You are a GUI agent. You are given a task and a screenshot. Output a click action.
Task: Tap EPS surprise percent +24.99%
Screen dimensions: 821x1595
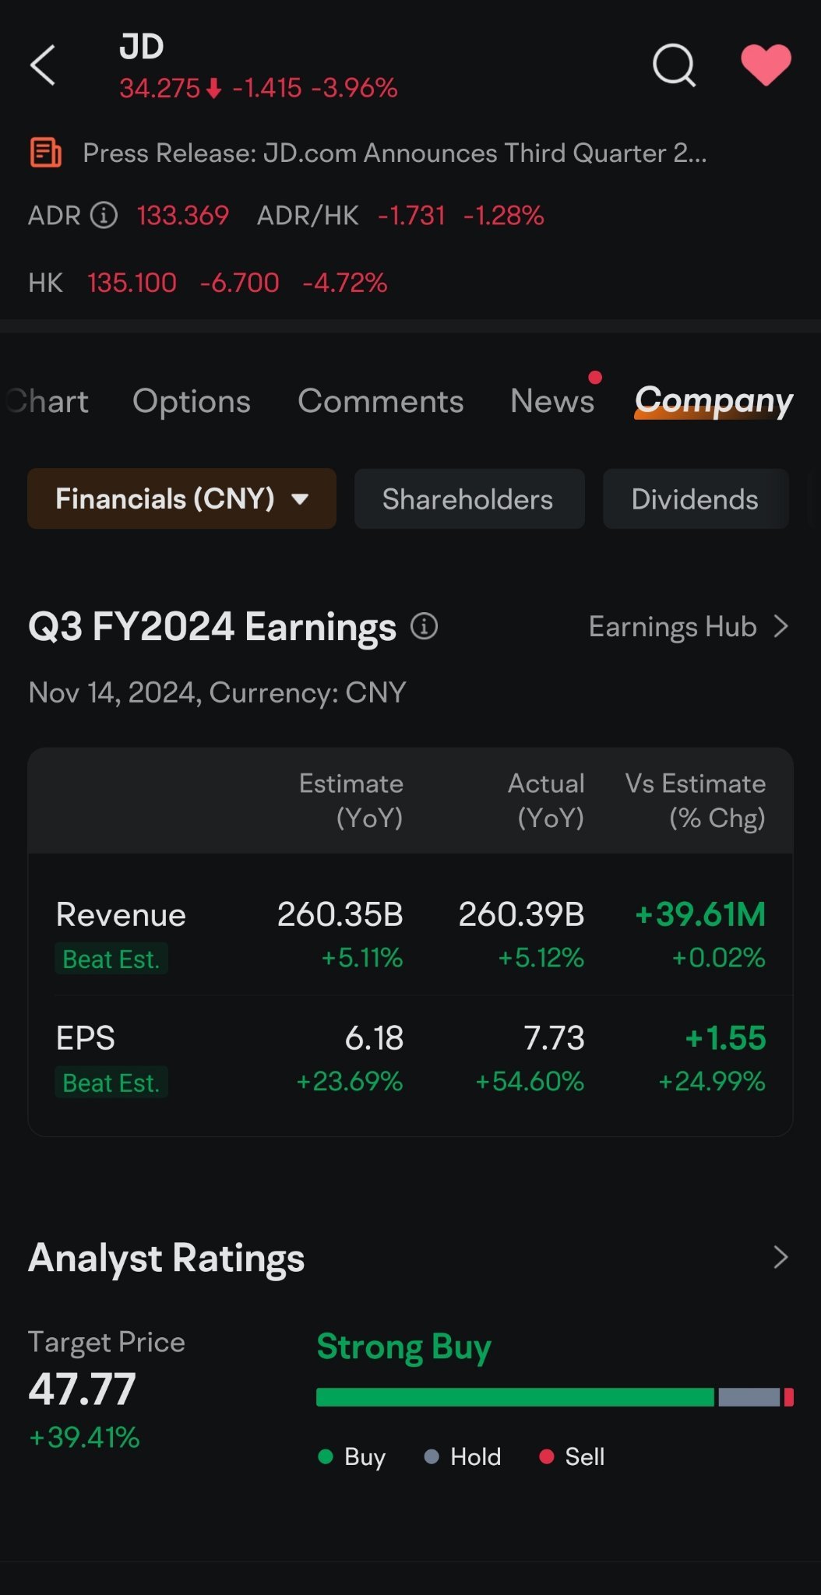pos(712,1081)
